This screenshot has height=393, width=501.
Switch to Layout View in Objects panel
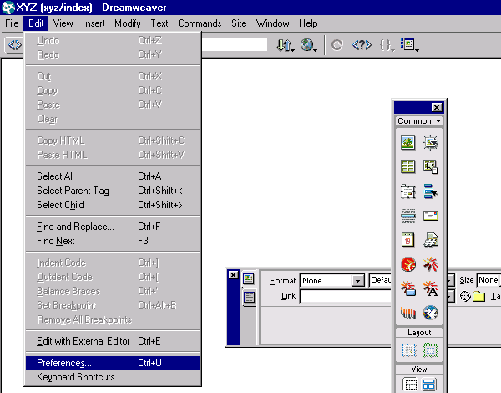[430, 385]
